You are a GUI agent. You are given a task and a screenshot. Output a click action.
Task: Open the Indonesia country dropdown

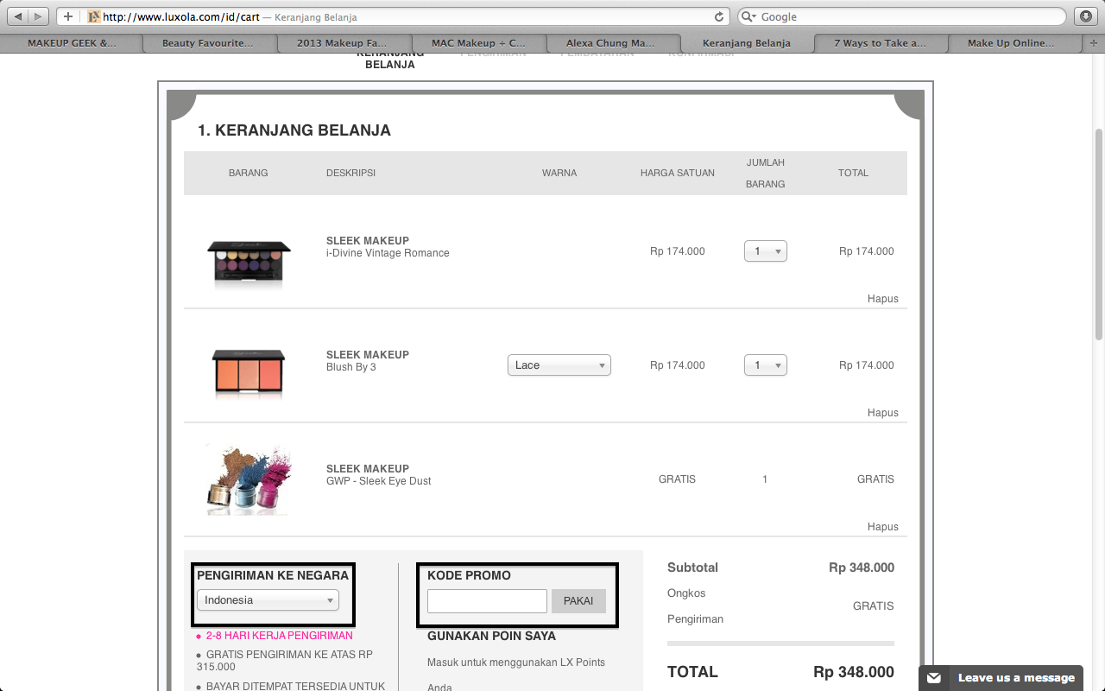(268, 600)
